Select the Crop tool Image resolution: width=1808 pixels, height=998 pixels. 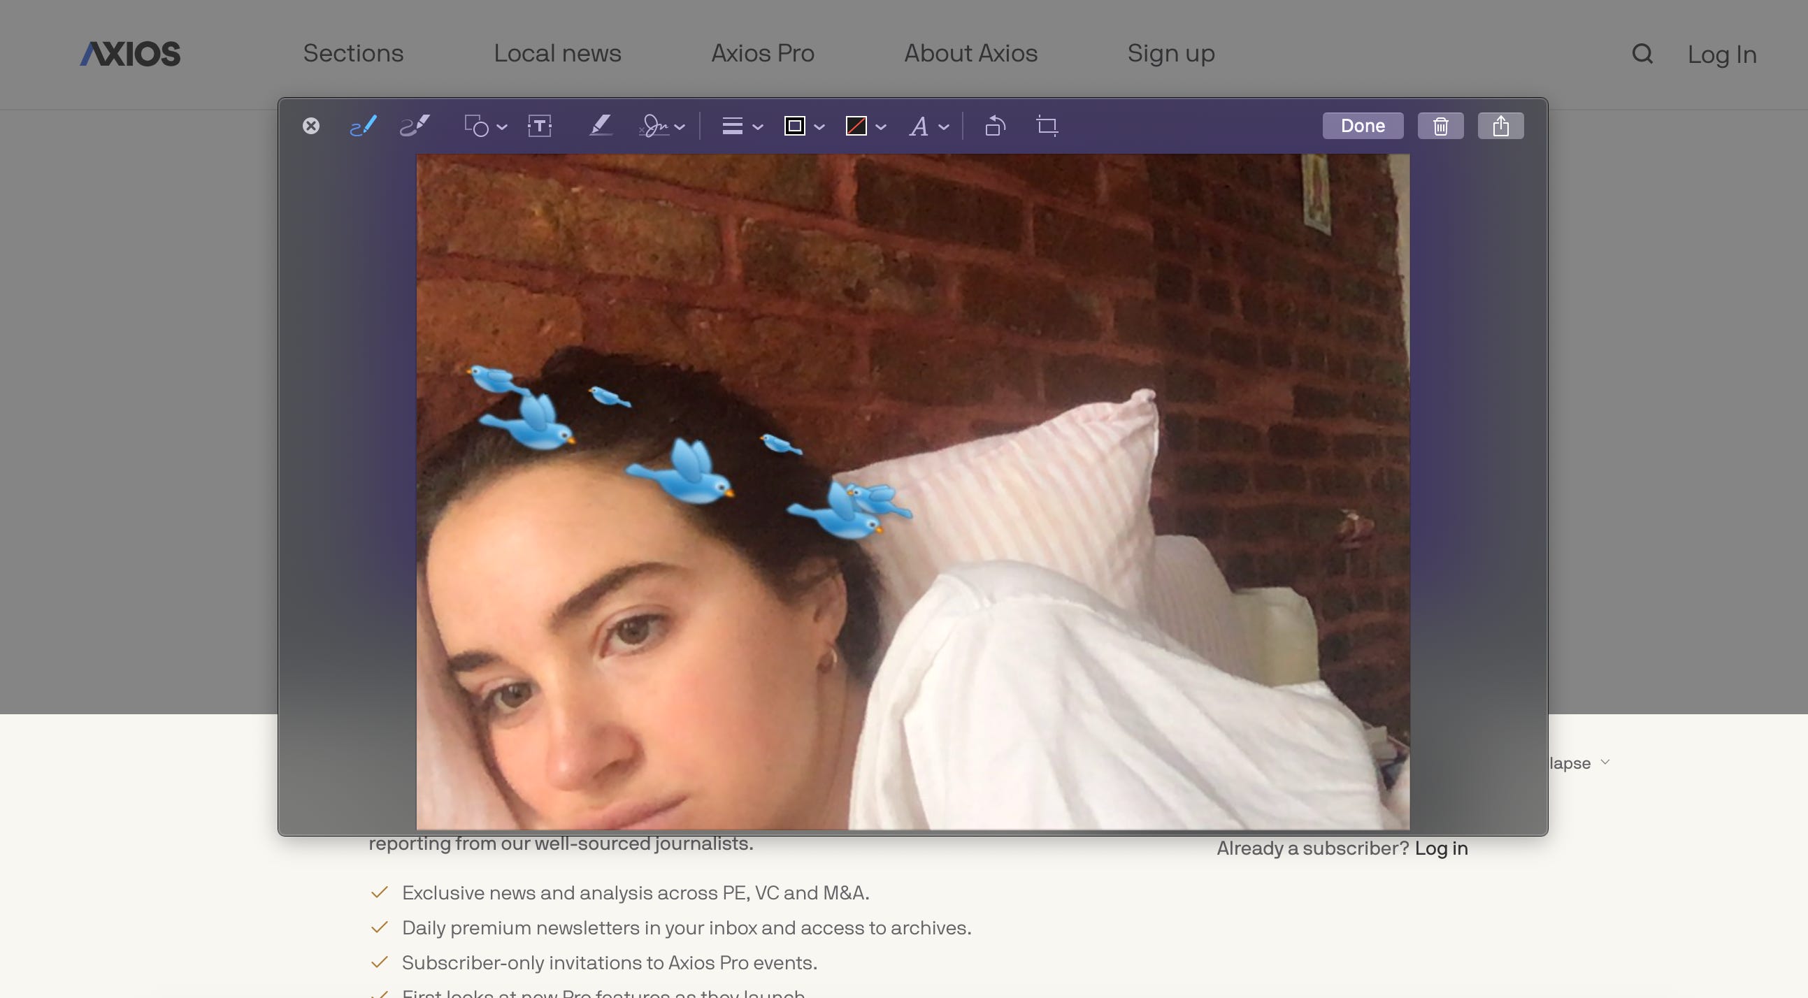point(1047,126)
